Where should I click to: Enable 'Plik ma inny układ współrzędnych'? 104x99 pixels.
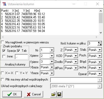point(2,80)
